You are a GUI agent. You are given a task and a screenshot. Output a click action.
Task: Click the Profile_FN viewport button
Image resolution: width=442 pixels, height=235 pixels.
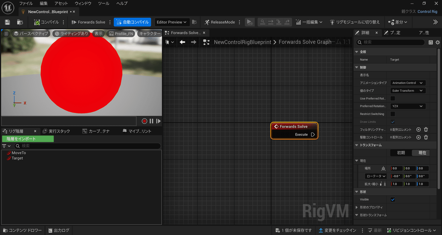click(120, 34)
